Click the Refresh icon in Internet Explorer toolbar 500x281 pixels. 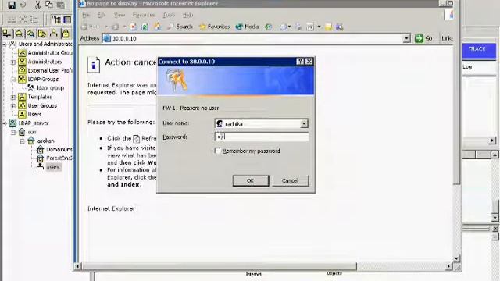[145, 27]
